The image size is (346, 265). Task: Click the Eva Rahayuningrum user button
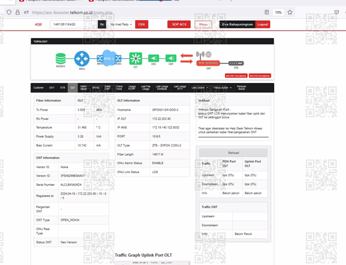pyautogui.click(x=237, y=24)
